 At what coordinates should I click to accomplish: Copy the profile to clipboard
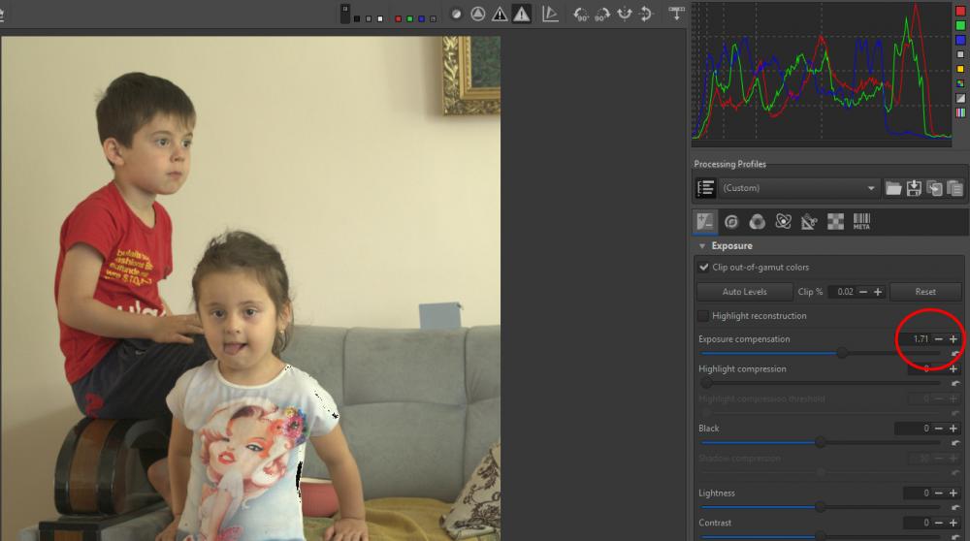[934, 188]
